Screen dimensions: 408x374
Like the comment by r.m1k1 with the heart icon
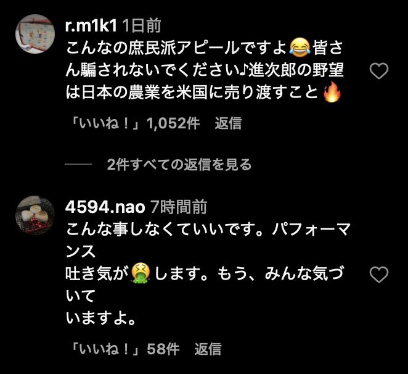[x=379, y=71]
